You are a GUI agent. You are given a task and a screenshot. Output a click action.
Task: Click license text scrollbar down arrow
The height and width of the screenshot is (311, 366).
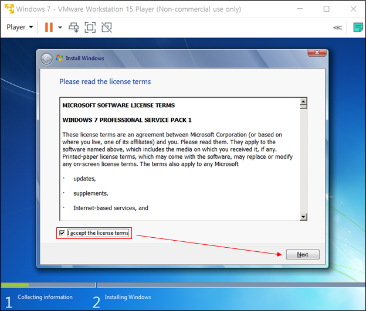(303, 217)
